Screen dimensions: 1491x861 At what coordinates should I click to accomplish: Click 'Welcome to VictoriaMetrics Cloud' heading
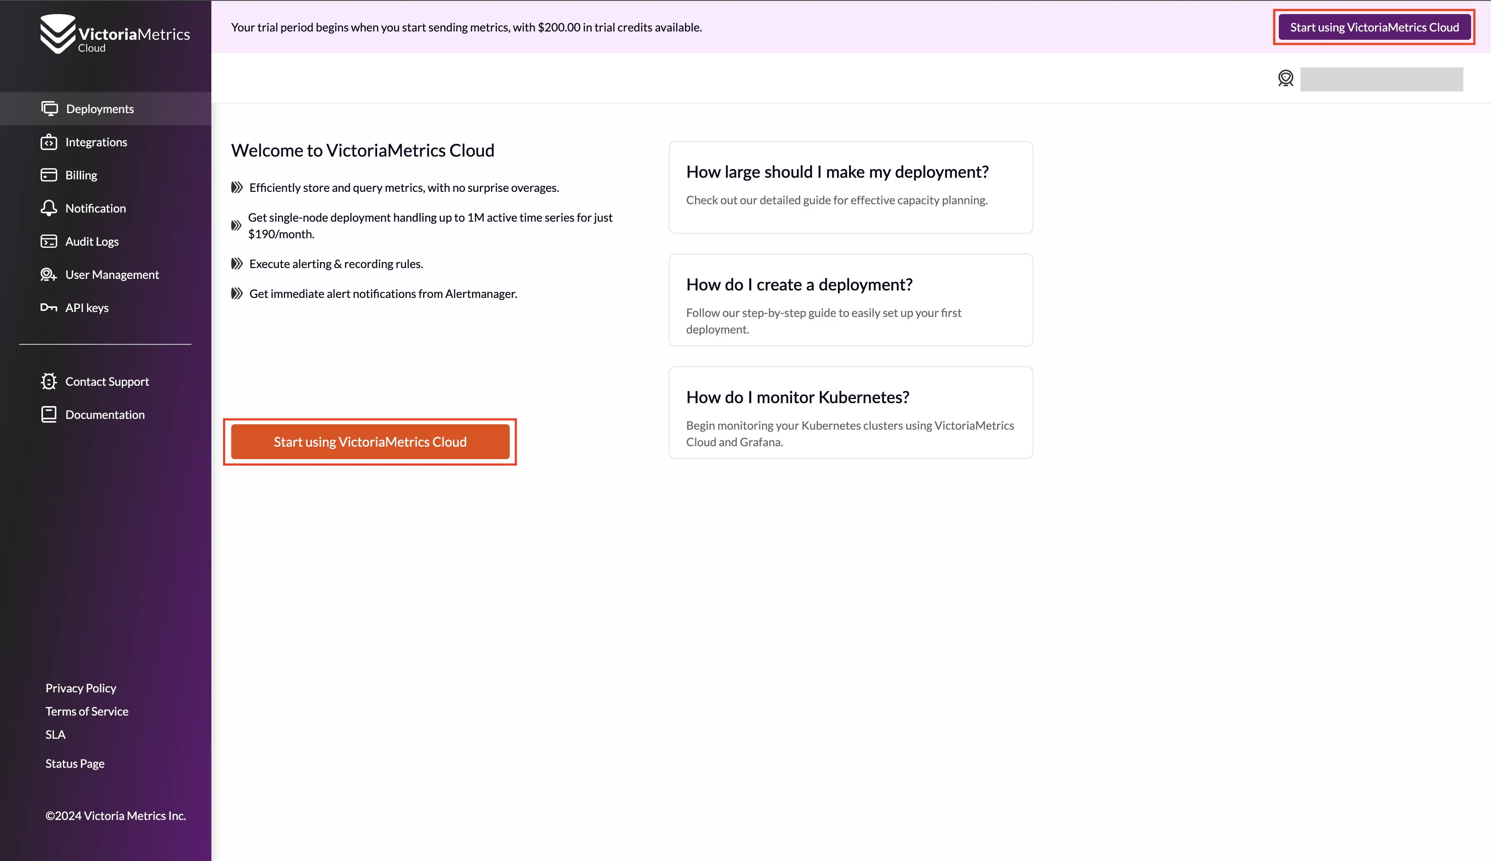(363, 150)
